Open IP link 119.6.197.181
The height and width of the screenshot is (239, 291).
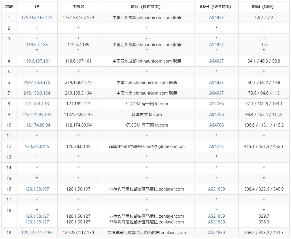click(x=37, y=61)
